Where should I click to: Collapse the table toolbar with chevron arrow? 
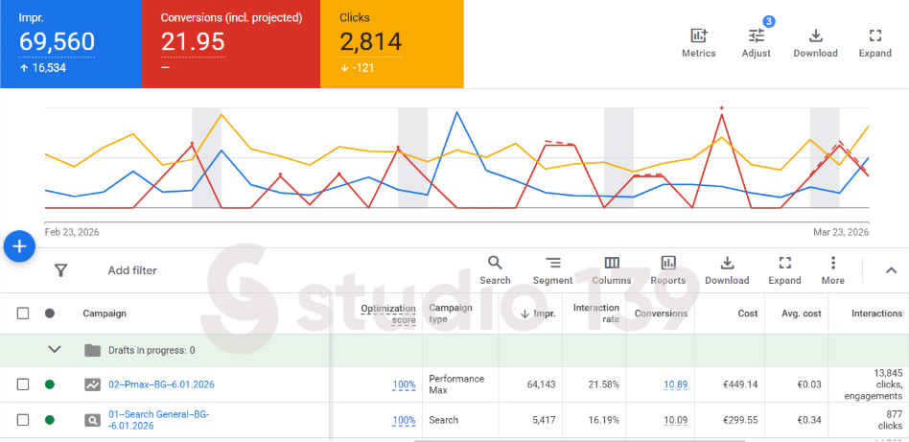pyautogui.click(x=890, y=270)
